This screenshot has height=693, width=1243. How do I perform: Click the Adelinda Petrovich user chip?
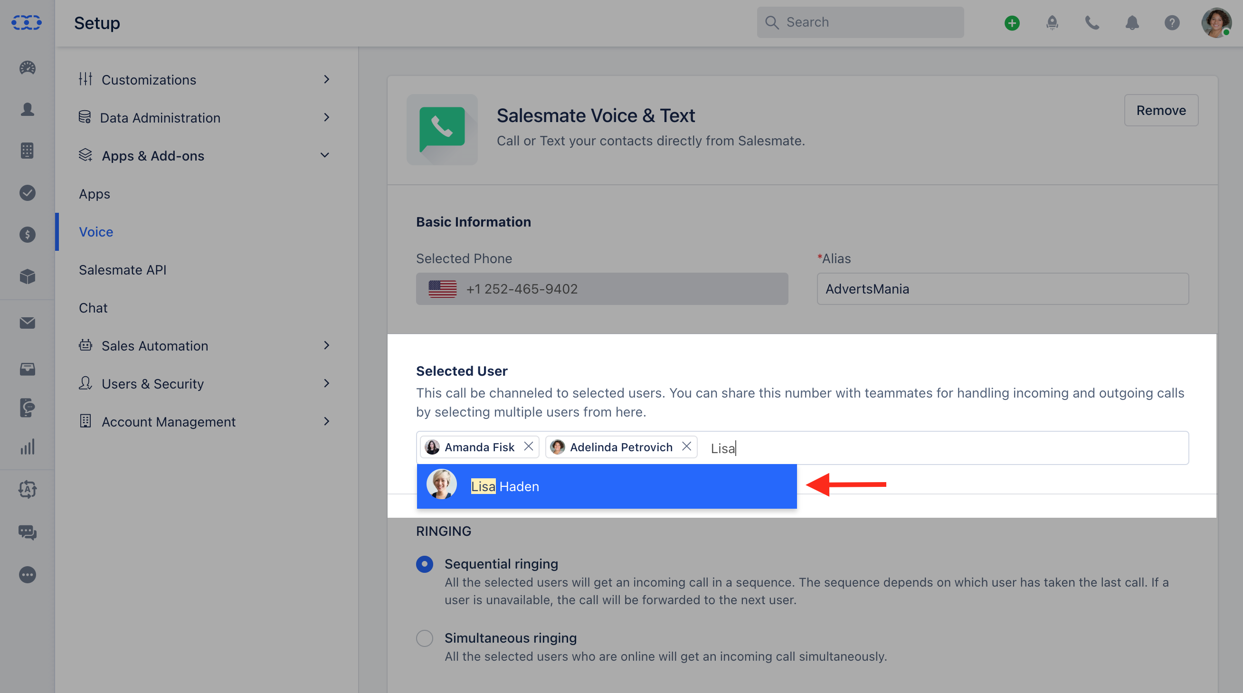tap(621, 447)
